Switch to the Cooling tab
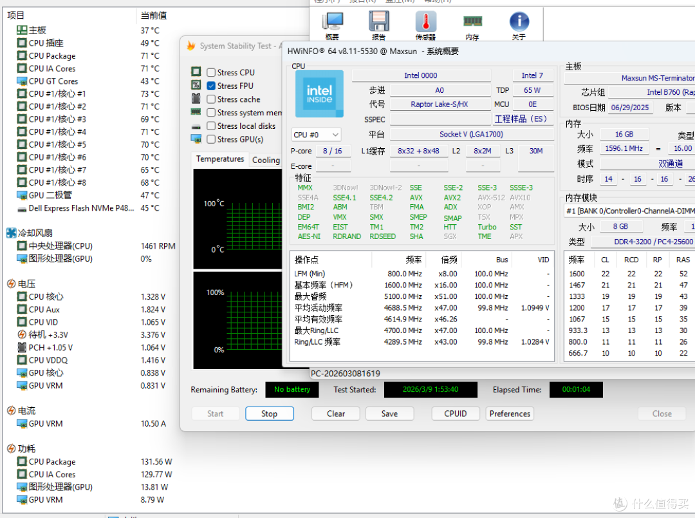The height and width of the screenshot is (518, 695). (x=266, y=160)
